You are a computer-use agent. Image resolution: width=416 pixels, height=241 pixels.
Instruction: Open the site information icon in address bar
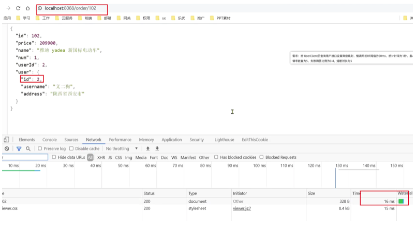point(40,8)
